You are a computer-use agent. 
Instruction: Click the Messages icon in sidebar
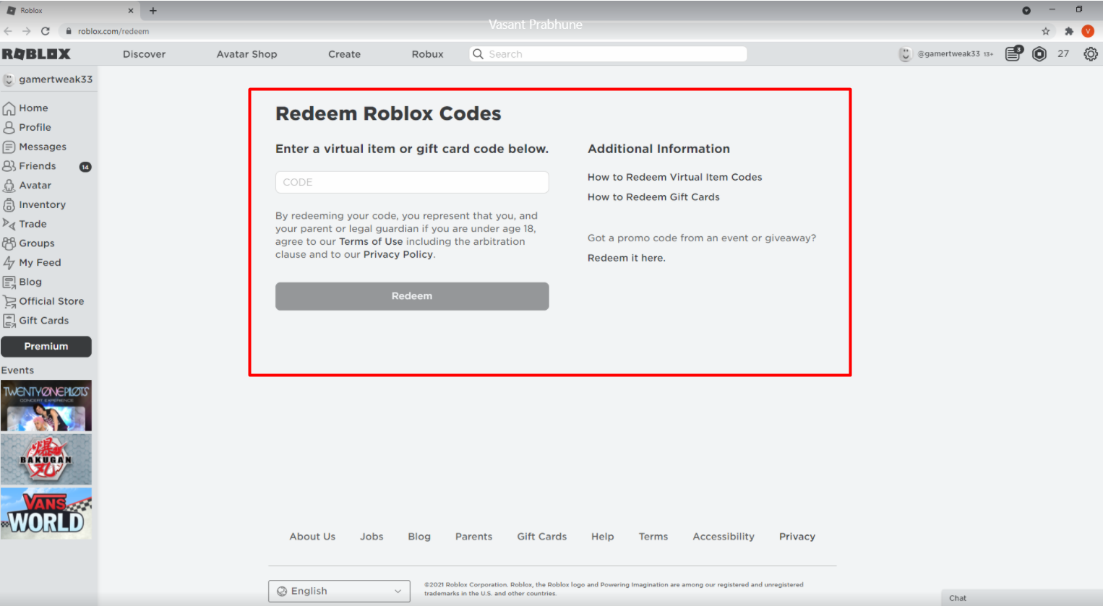click(9, 147)
